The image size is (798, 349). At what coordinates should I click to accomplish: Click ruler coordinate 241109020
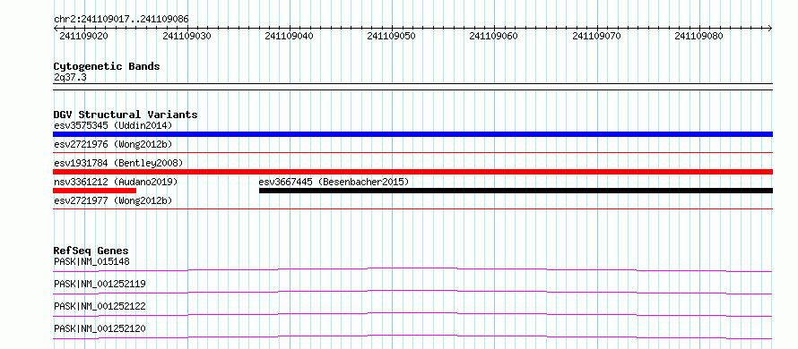point(83,36)
